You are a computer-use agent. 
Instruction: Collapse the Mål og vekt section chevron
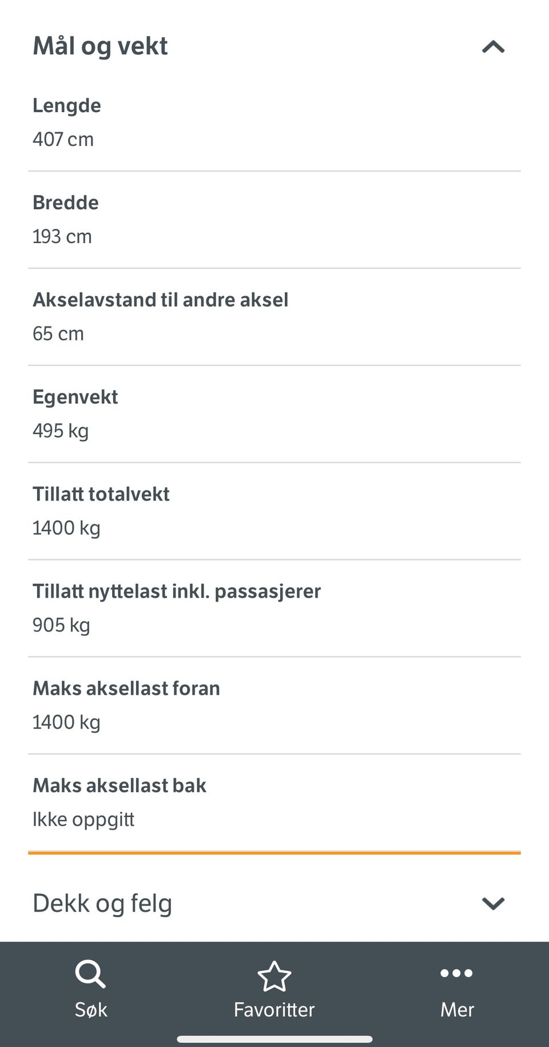tap(493, 47)
